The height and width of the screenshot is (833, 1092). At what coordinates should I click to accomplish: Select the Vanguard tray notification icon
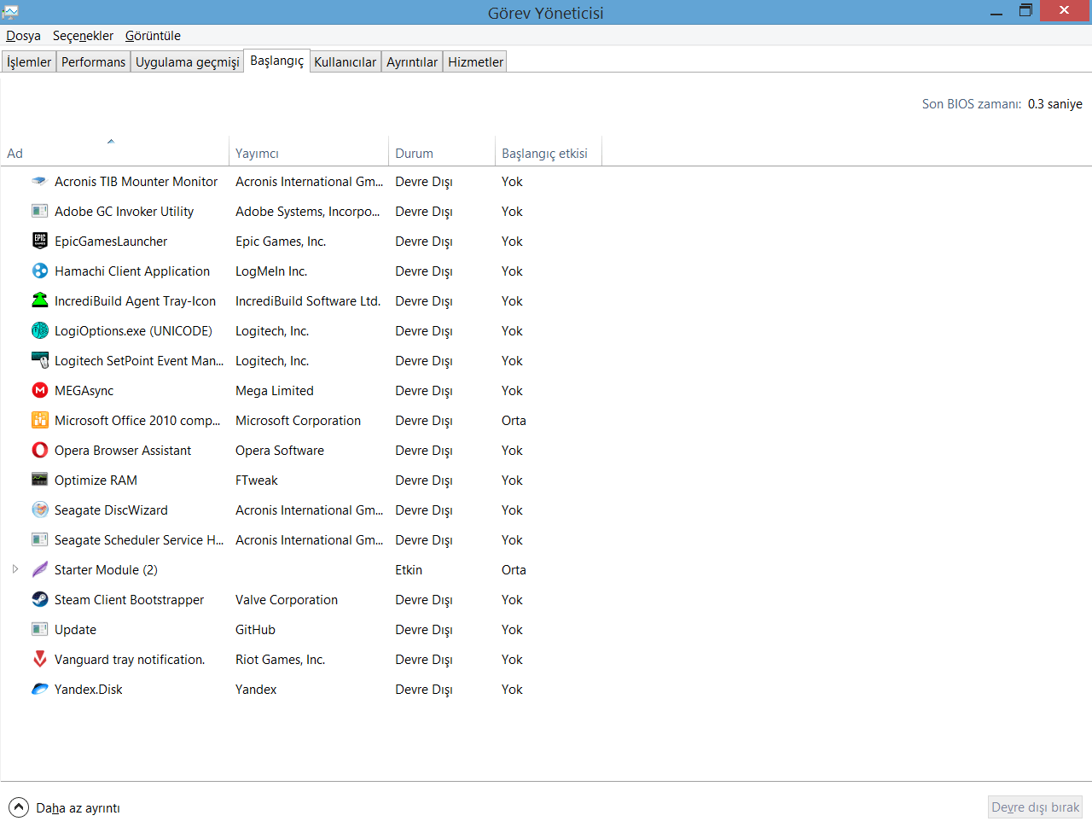point(39,659)
